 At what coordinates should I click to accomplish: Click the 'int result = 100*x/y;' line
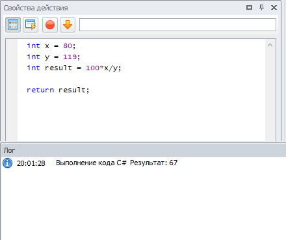click(74, 68)
